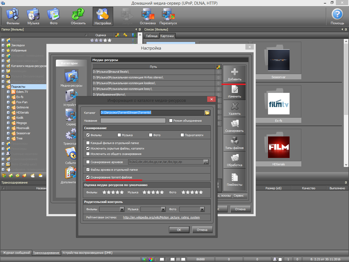The image size is (349, 262).
Task: Click the Название input field
Action: (x=133, y=121)
